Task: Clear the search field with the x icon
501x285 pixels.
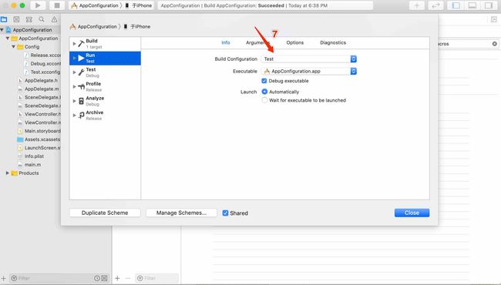Action: 494,44
